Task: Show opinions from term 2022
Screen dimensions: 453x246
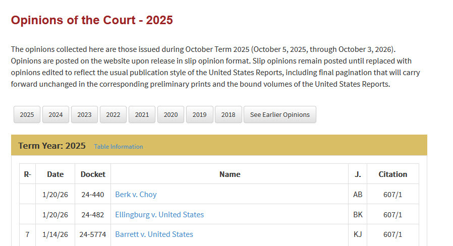Action: (x=113, y=114)
